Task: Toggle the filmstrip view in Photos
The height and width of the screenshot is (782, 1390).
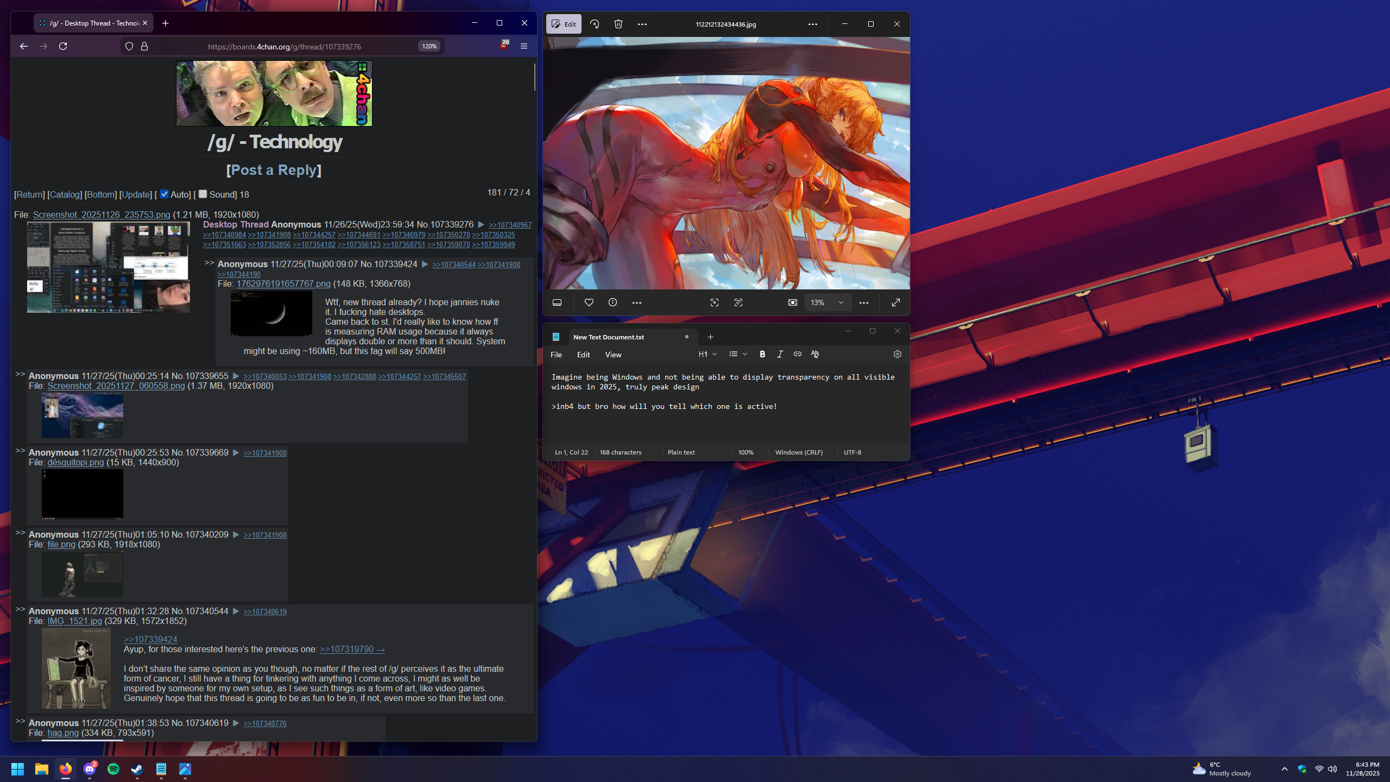Action: [557, 302]
